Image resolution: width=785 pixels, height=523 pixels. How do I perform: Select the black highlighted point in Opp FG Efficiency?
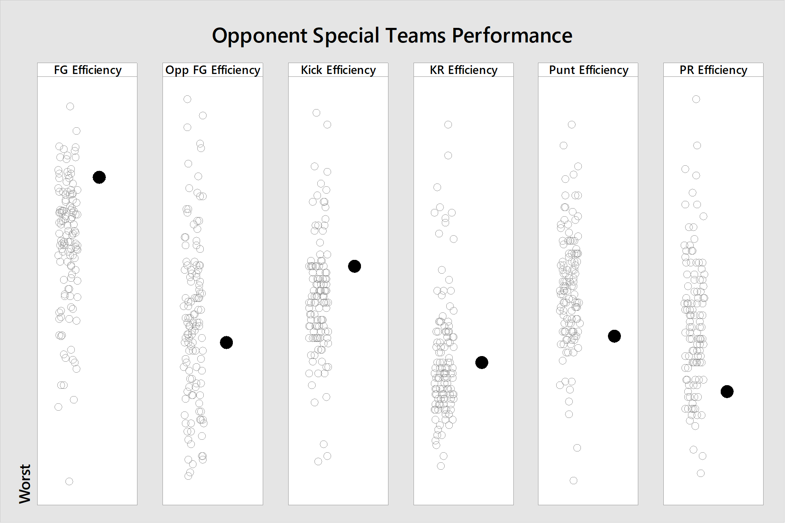(x=226, y=342)
